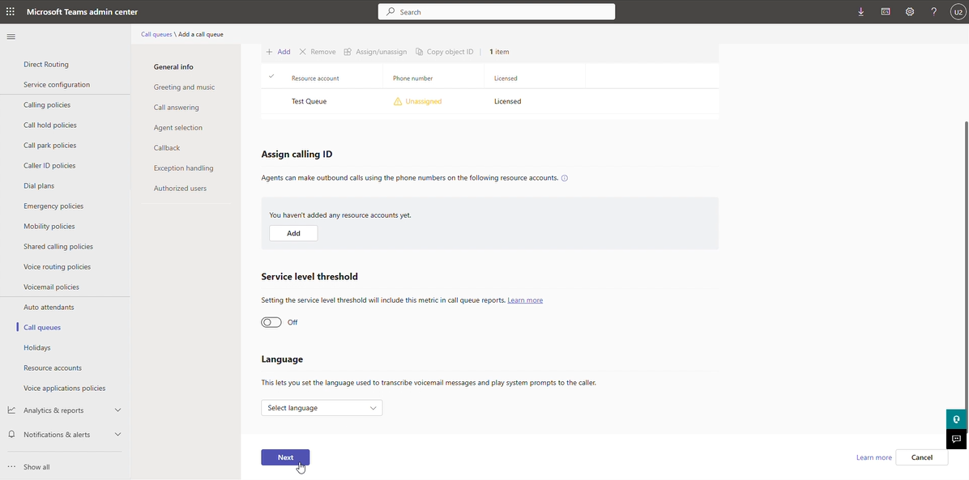Click the Licensed column header
The width and height of the screenshot is (969, 480).
point(506,79)
